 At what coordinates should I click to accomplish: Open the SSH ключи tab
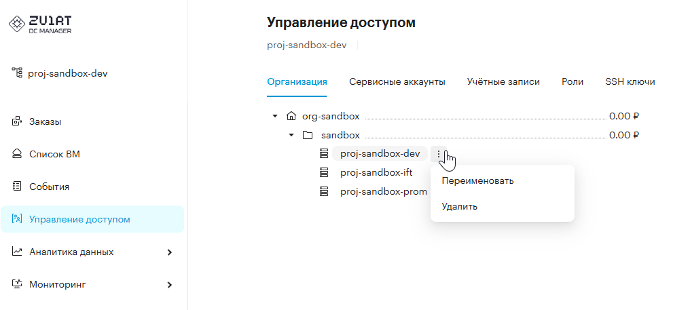coord(630,81)
